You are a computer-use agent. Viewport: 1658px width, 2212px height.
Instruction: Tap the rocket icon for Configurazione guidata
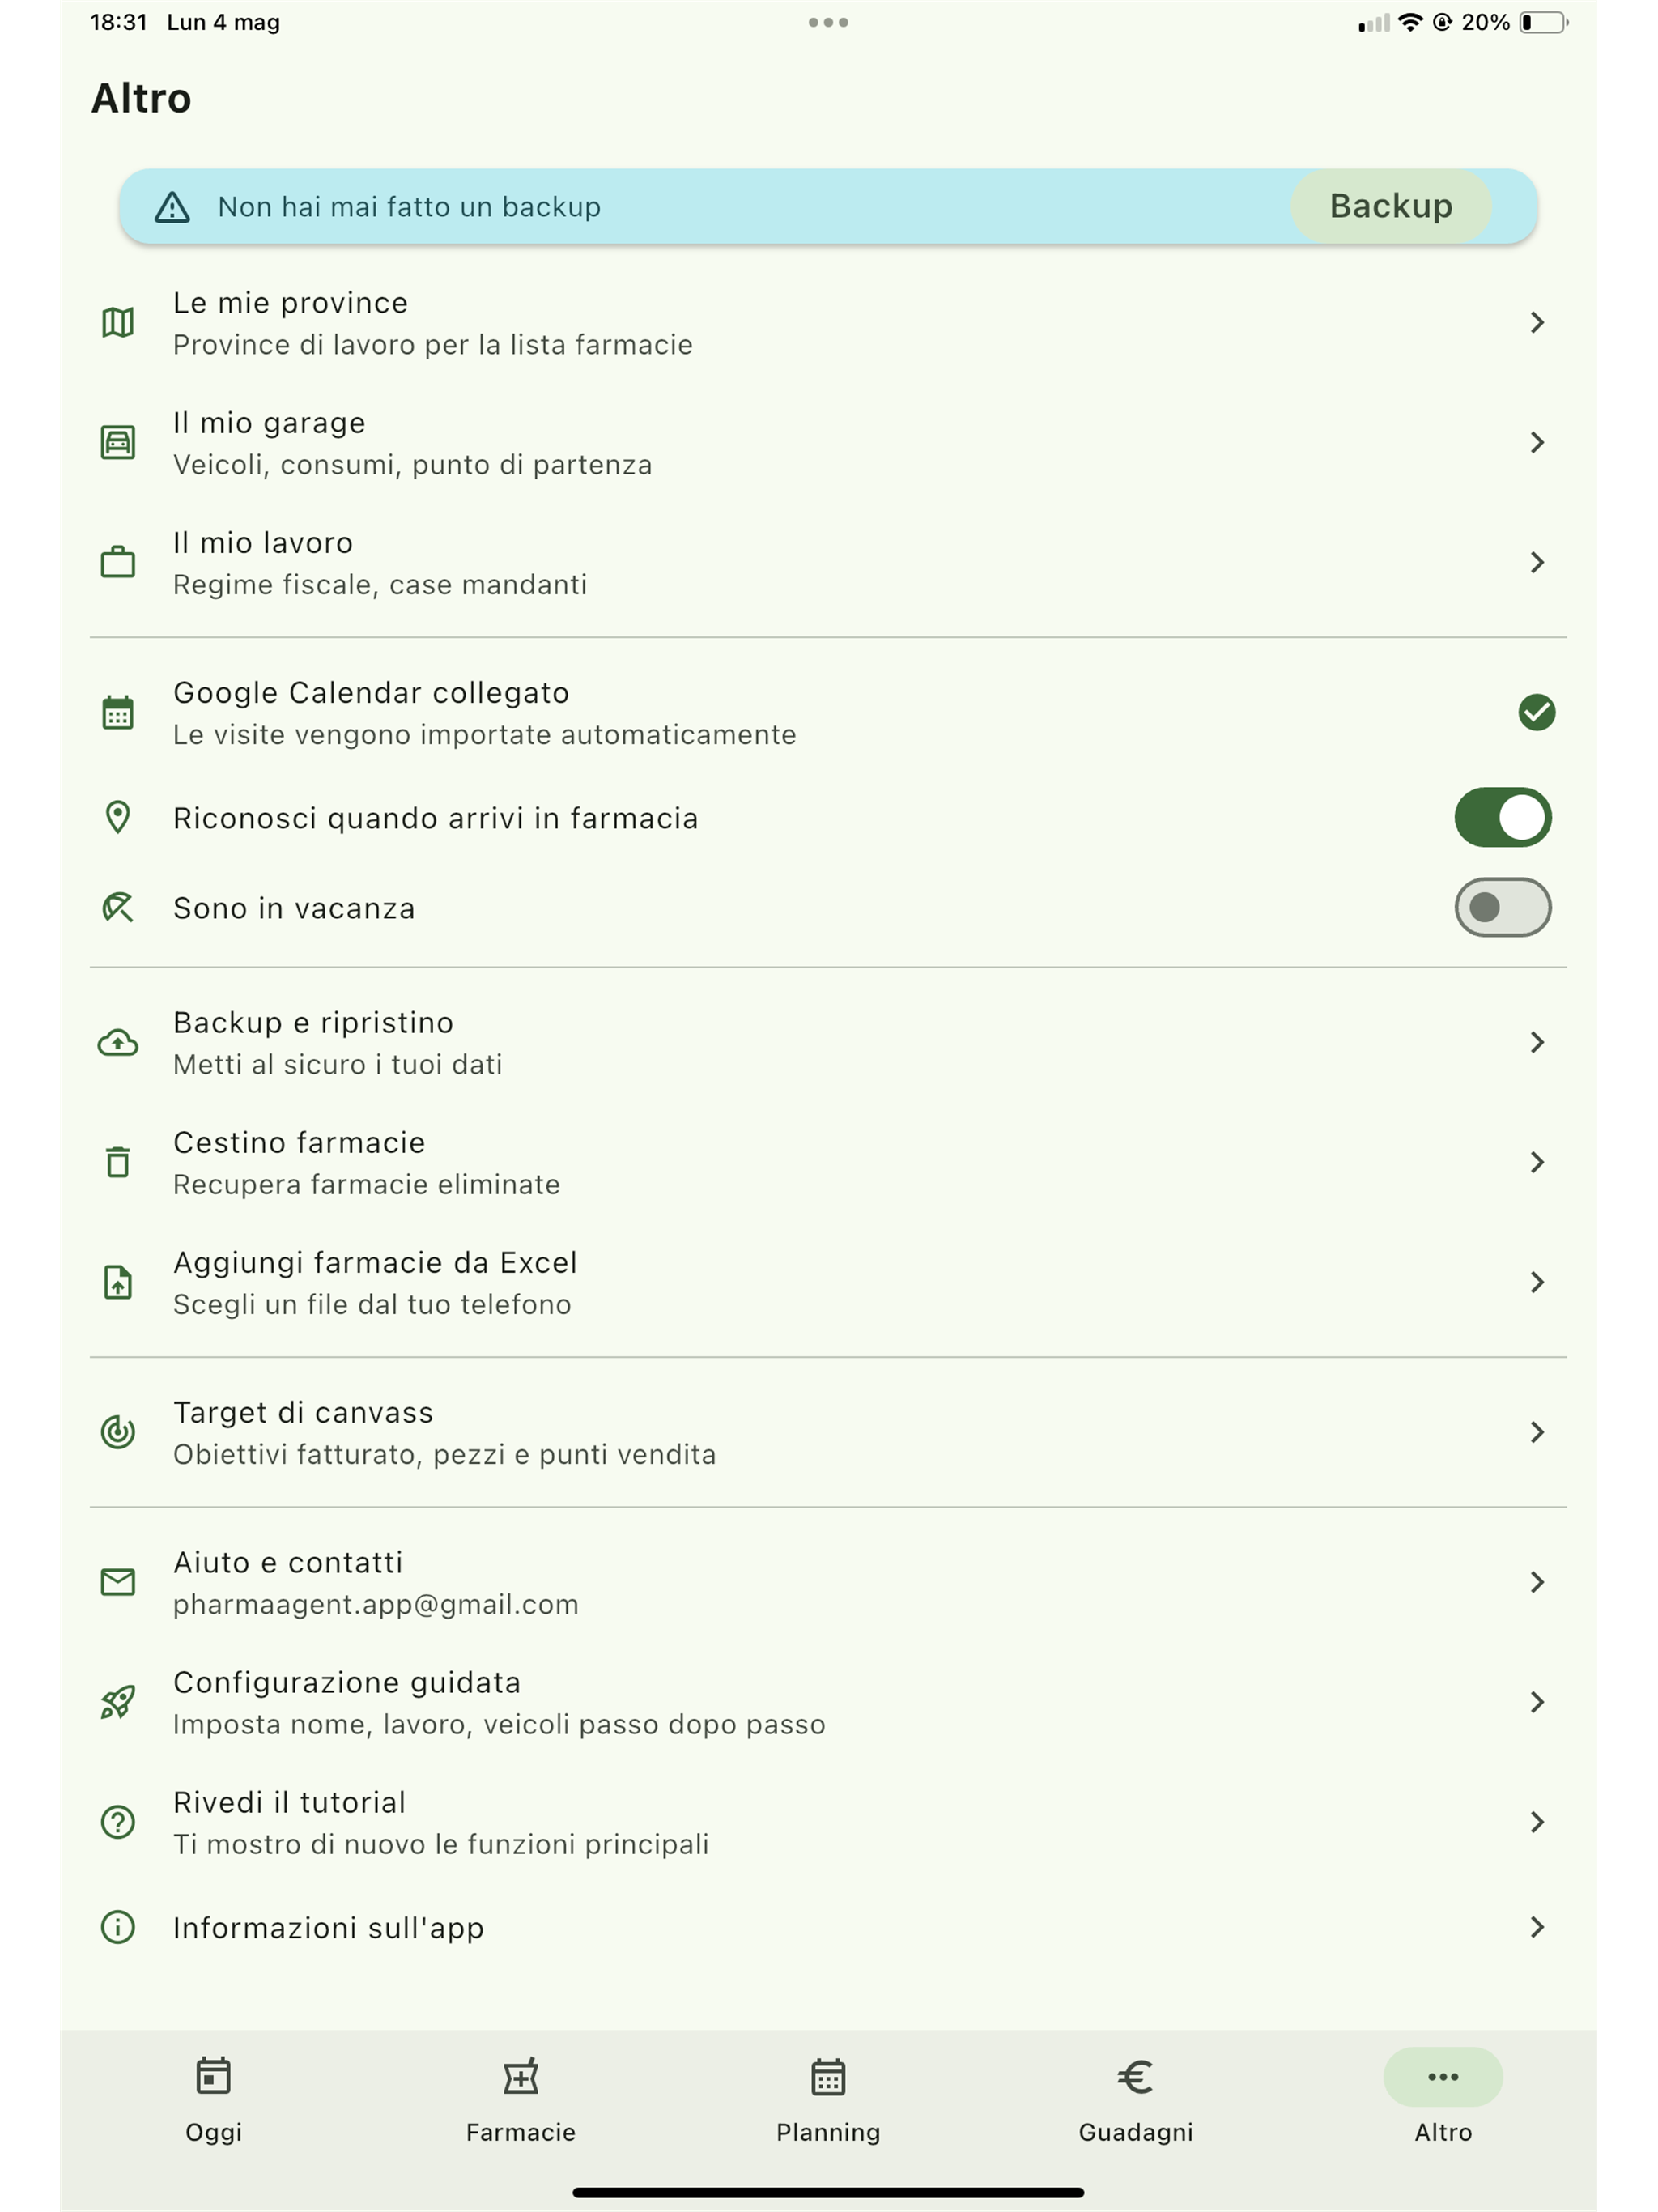[x=118, y=1702]
